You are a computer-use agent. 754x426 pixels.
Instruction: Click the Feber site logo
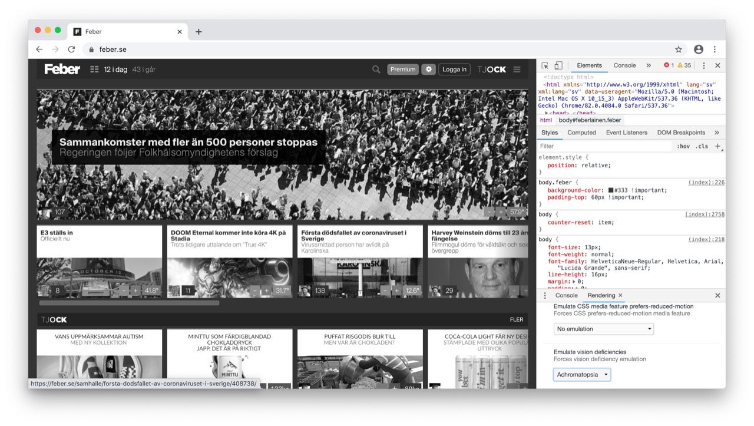click(62, 70)
